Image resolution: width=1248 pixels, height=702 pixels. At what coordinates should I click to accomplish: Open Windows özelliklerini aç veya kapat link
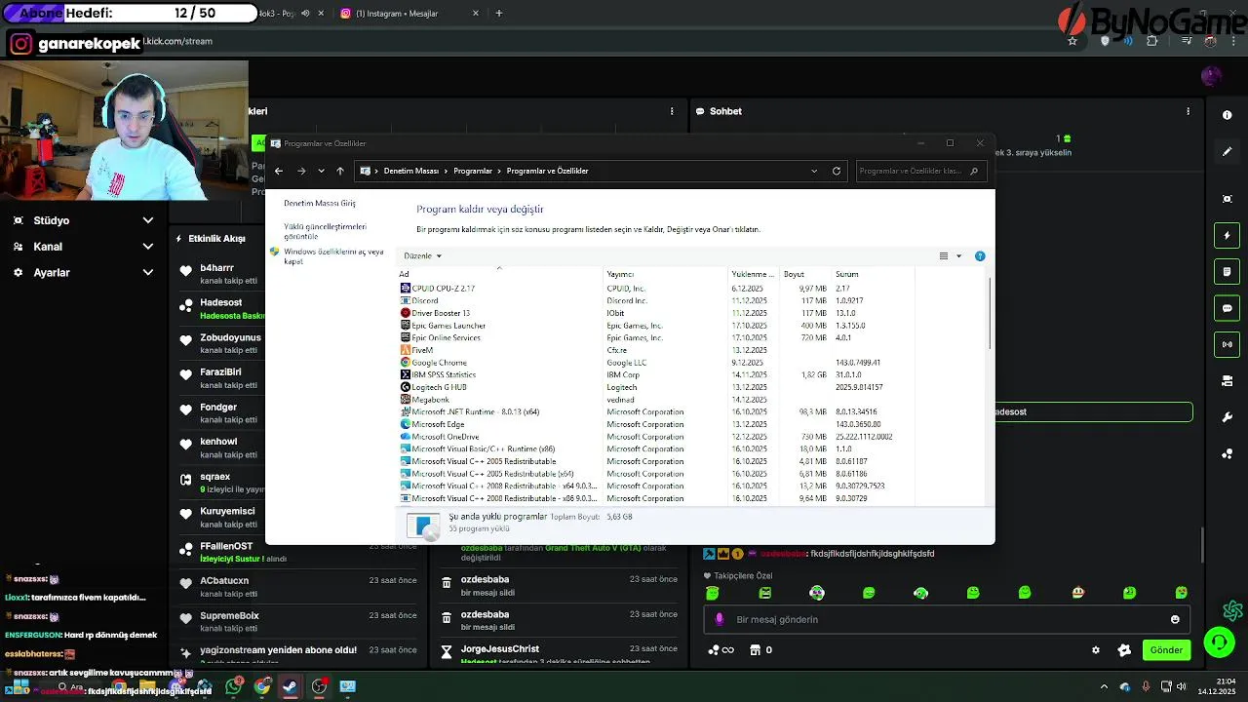pyautogui.click(x=333, y=256)
